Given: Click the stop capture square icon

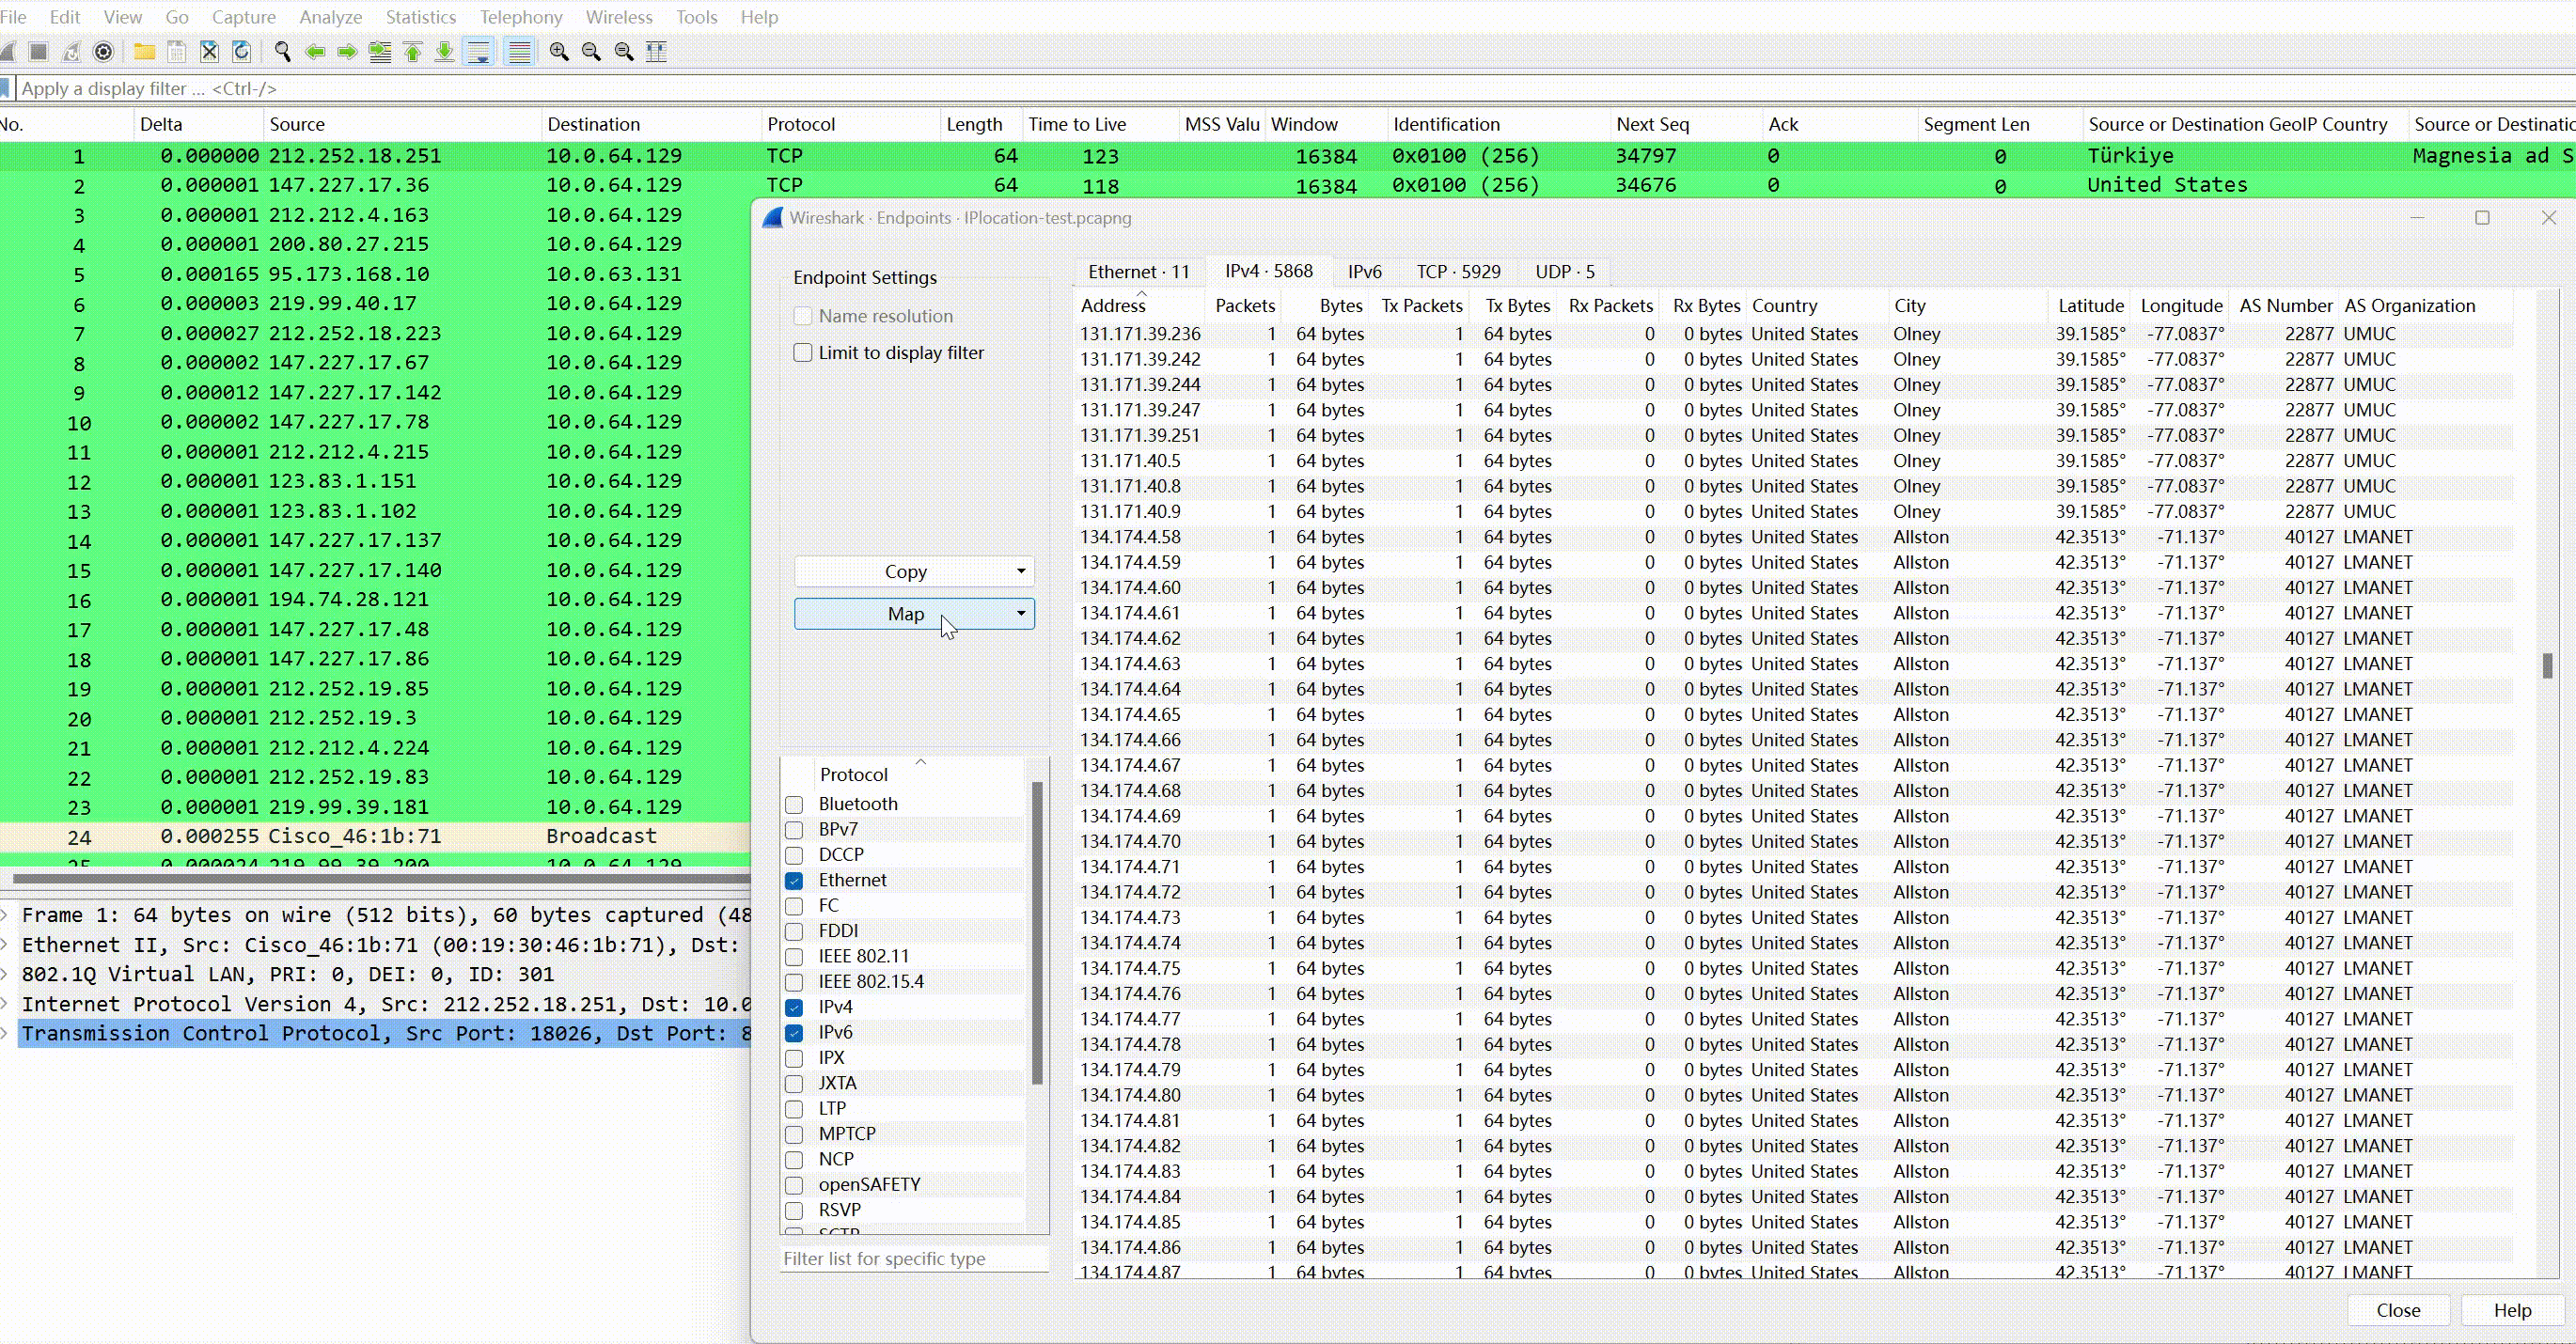Looking at the screenshot, I should (x=39, y=52).
